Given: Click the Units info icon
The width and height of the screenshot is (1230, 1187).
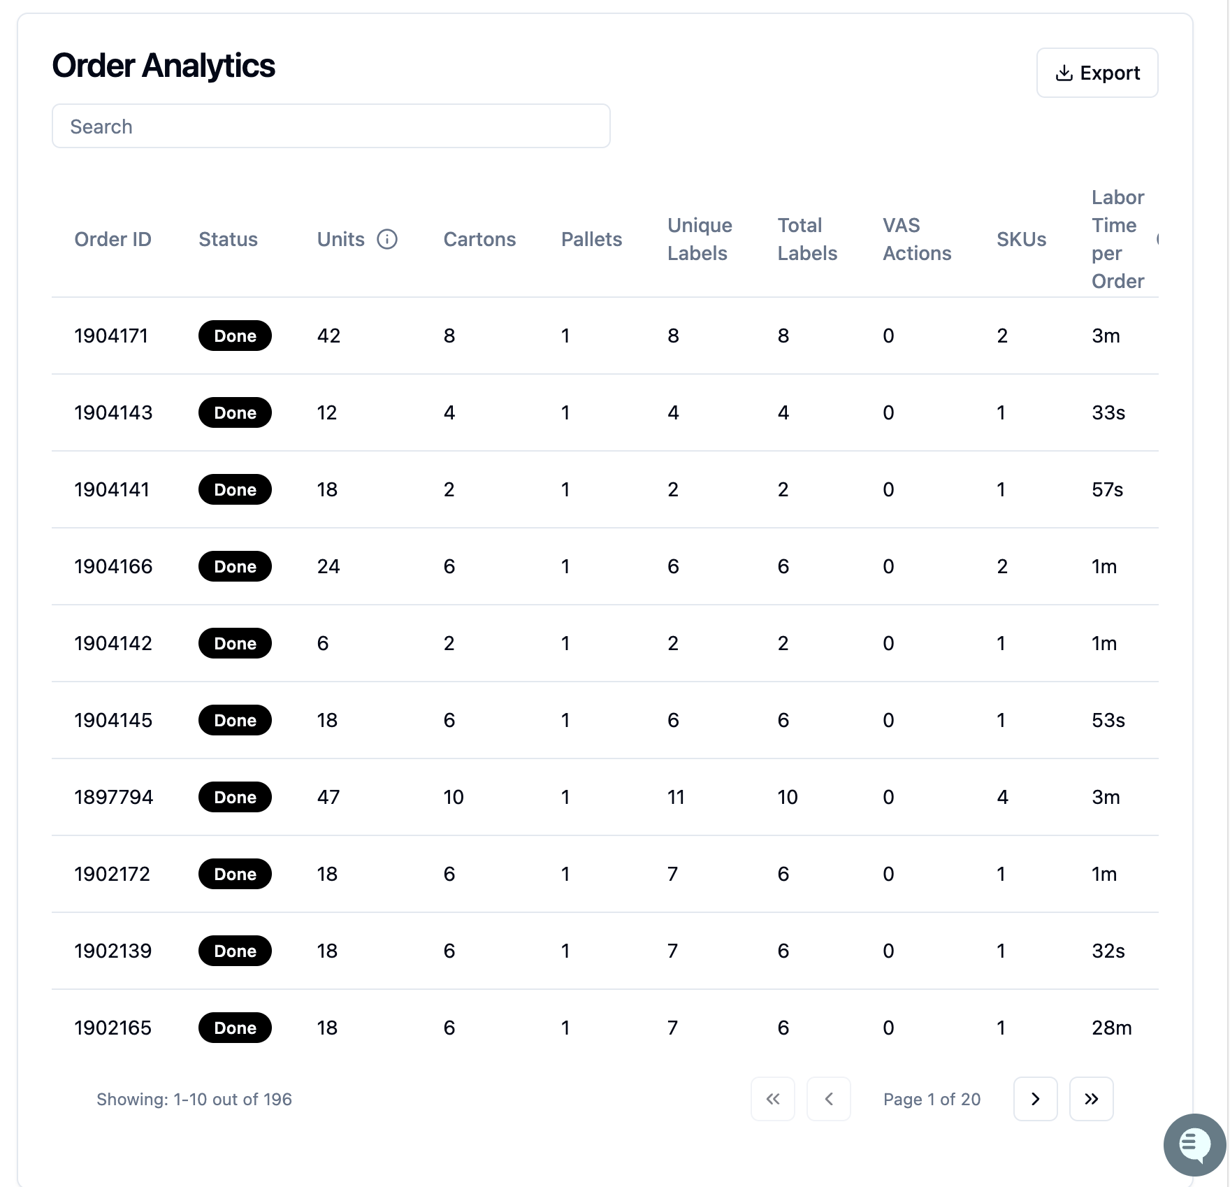Looking at the screenshot, I should coord(387,239).
